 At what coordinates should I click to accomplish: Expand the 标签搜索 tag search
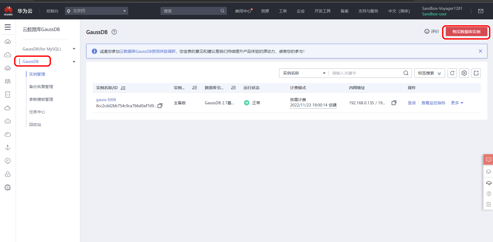tap(430, 73)
